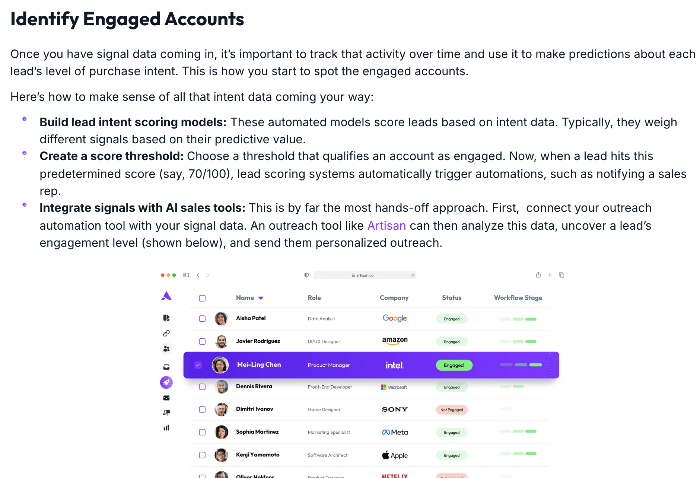Select the Workflow Stage column header

click(518, 298)
